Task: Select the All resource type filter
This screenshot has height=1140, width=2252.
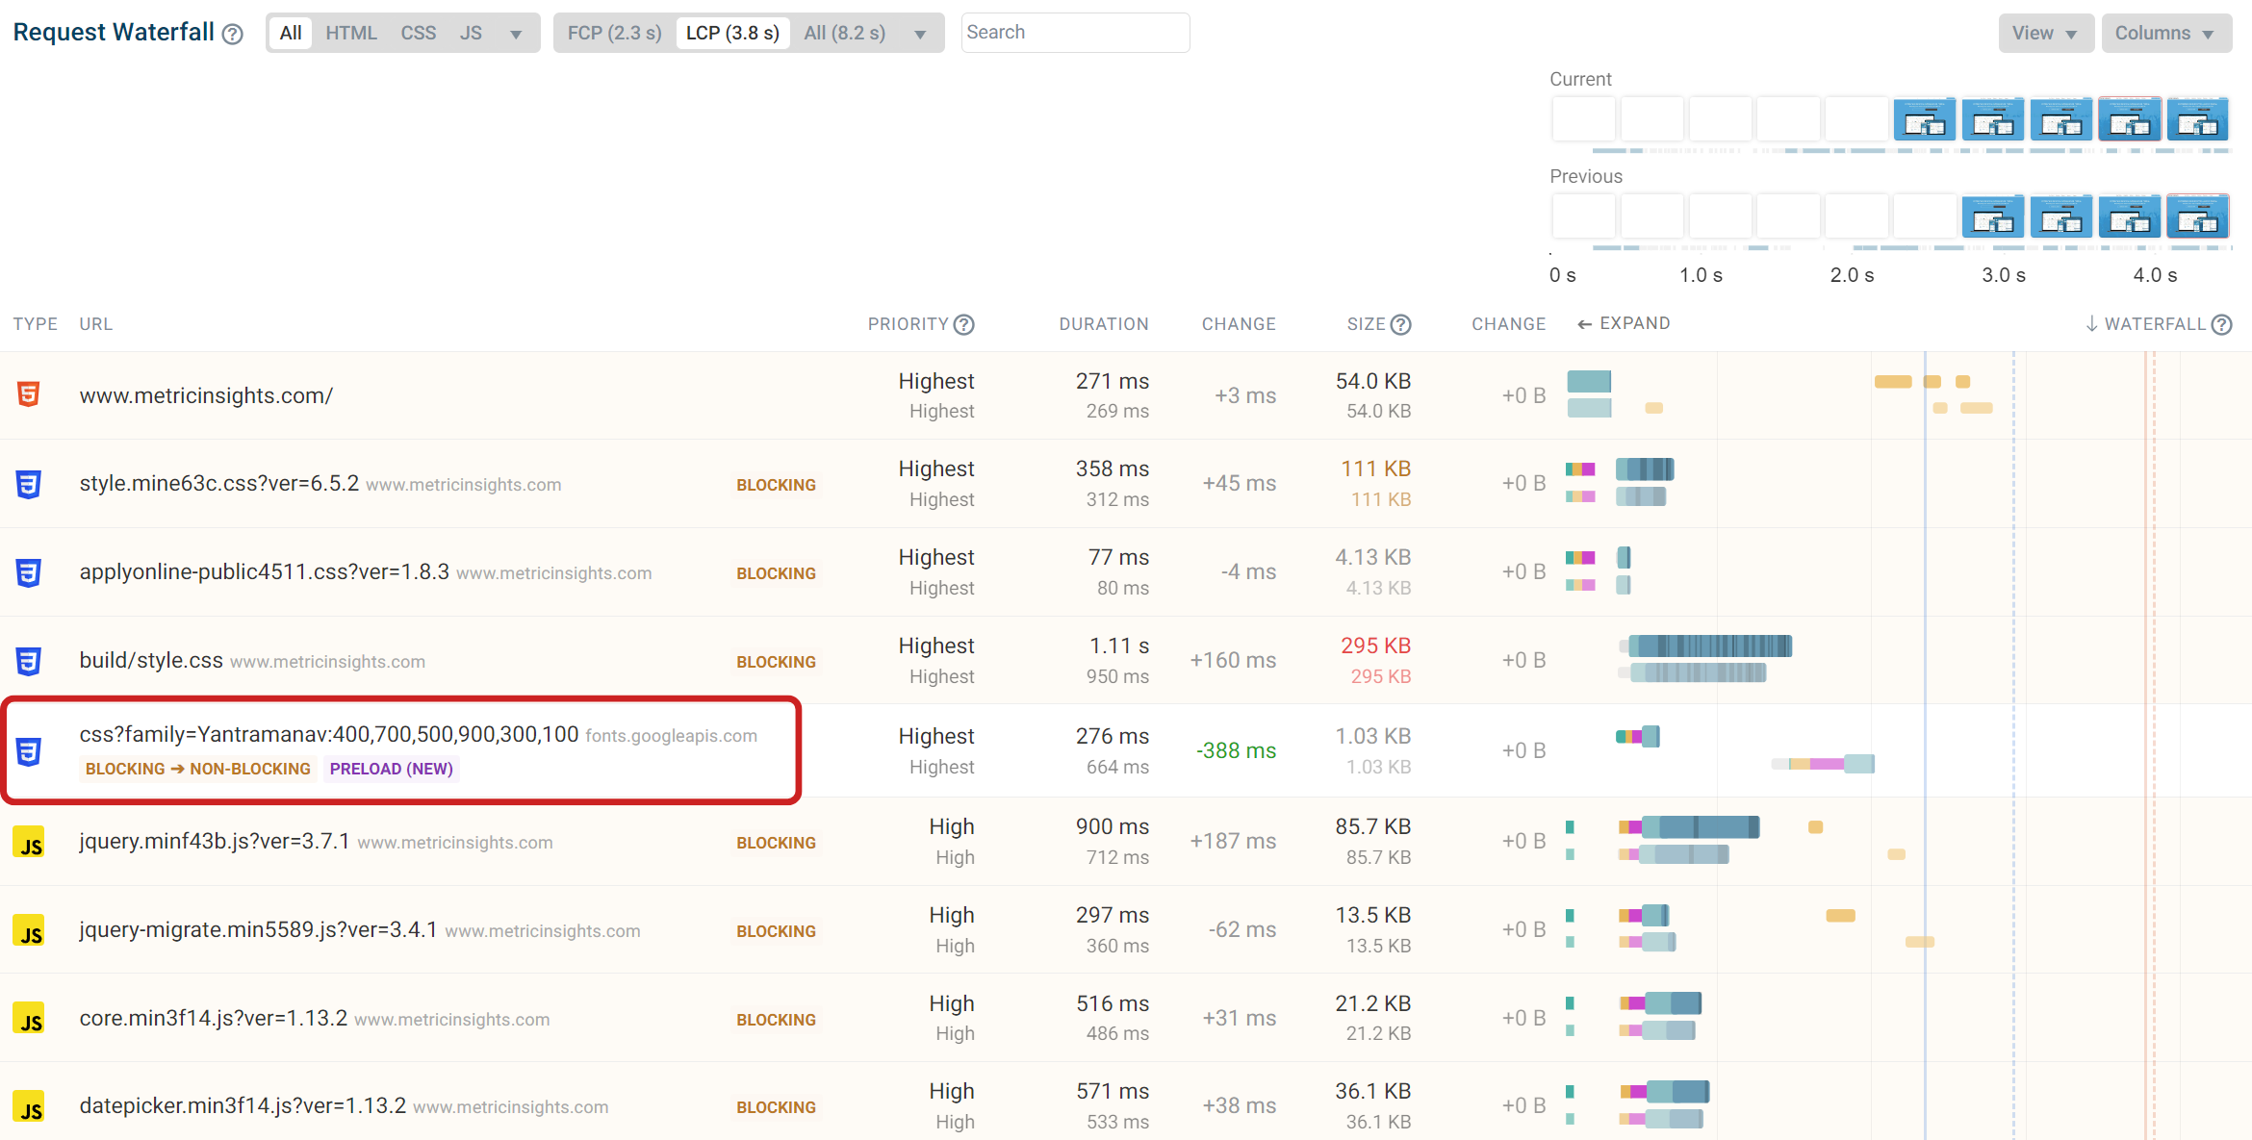Action: (x=291, y=33)
